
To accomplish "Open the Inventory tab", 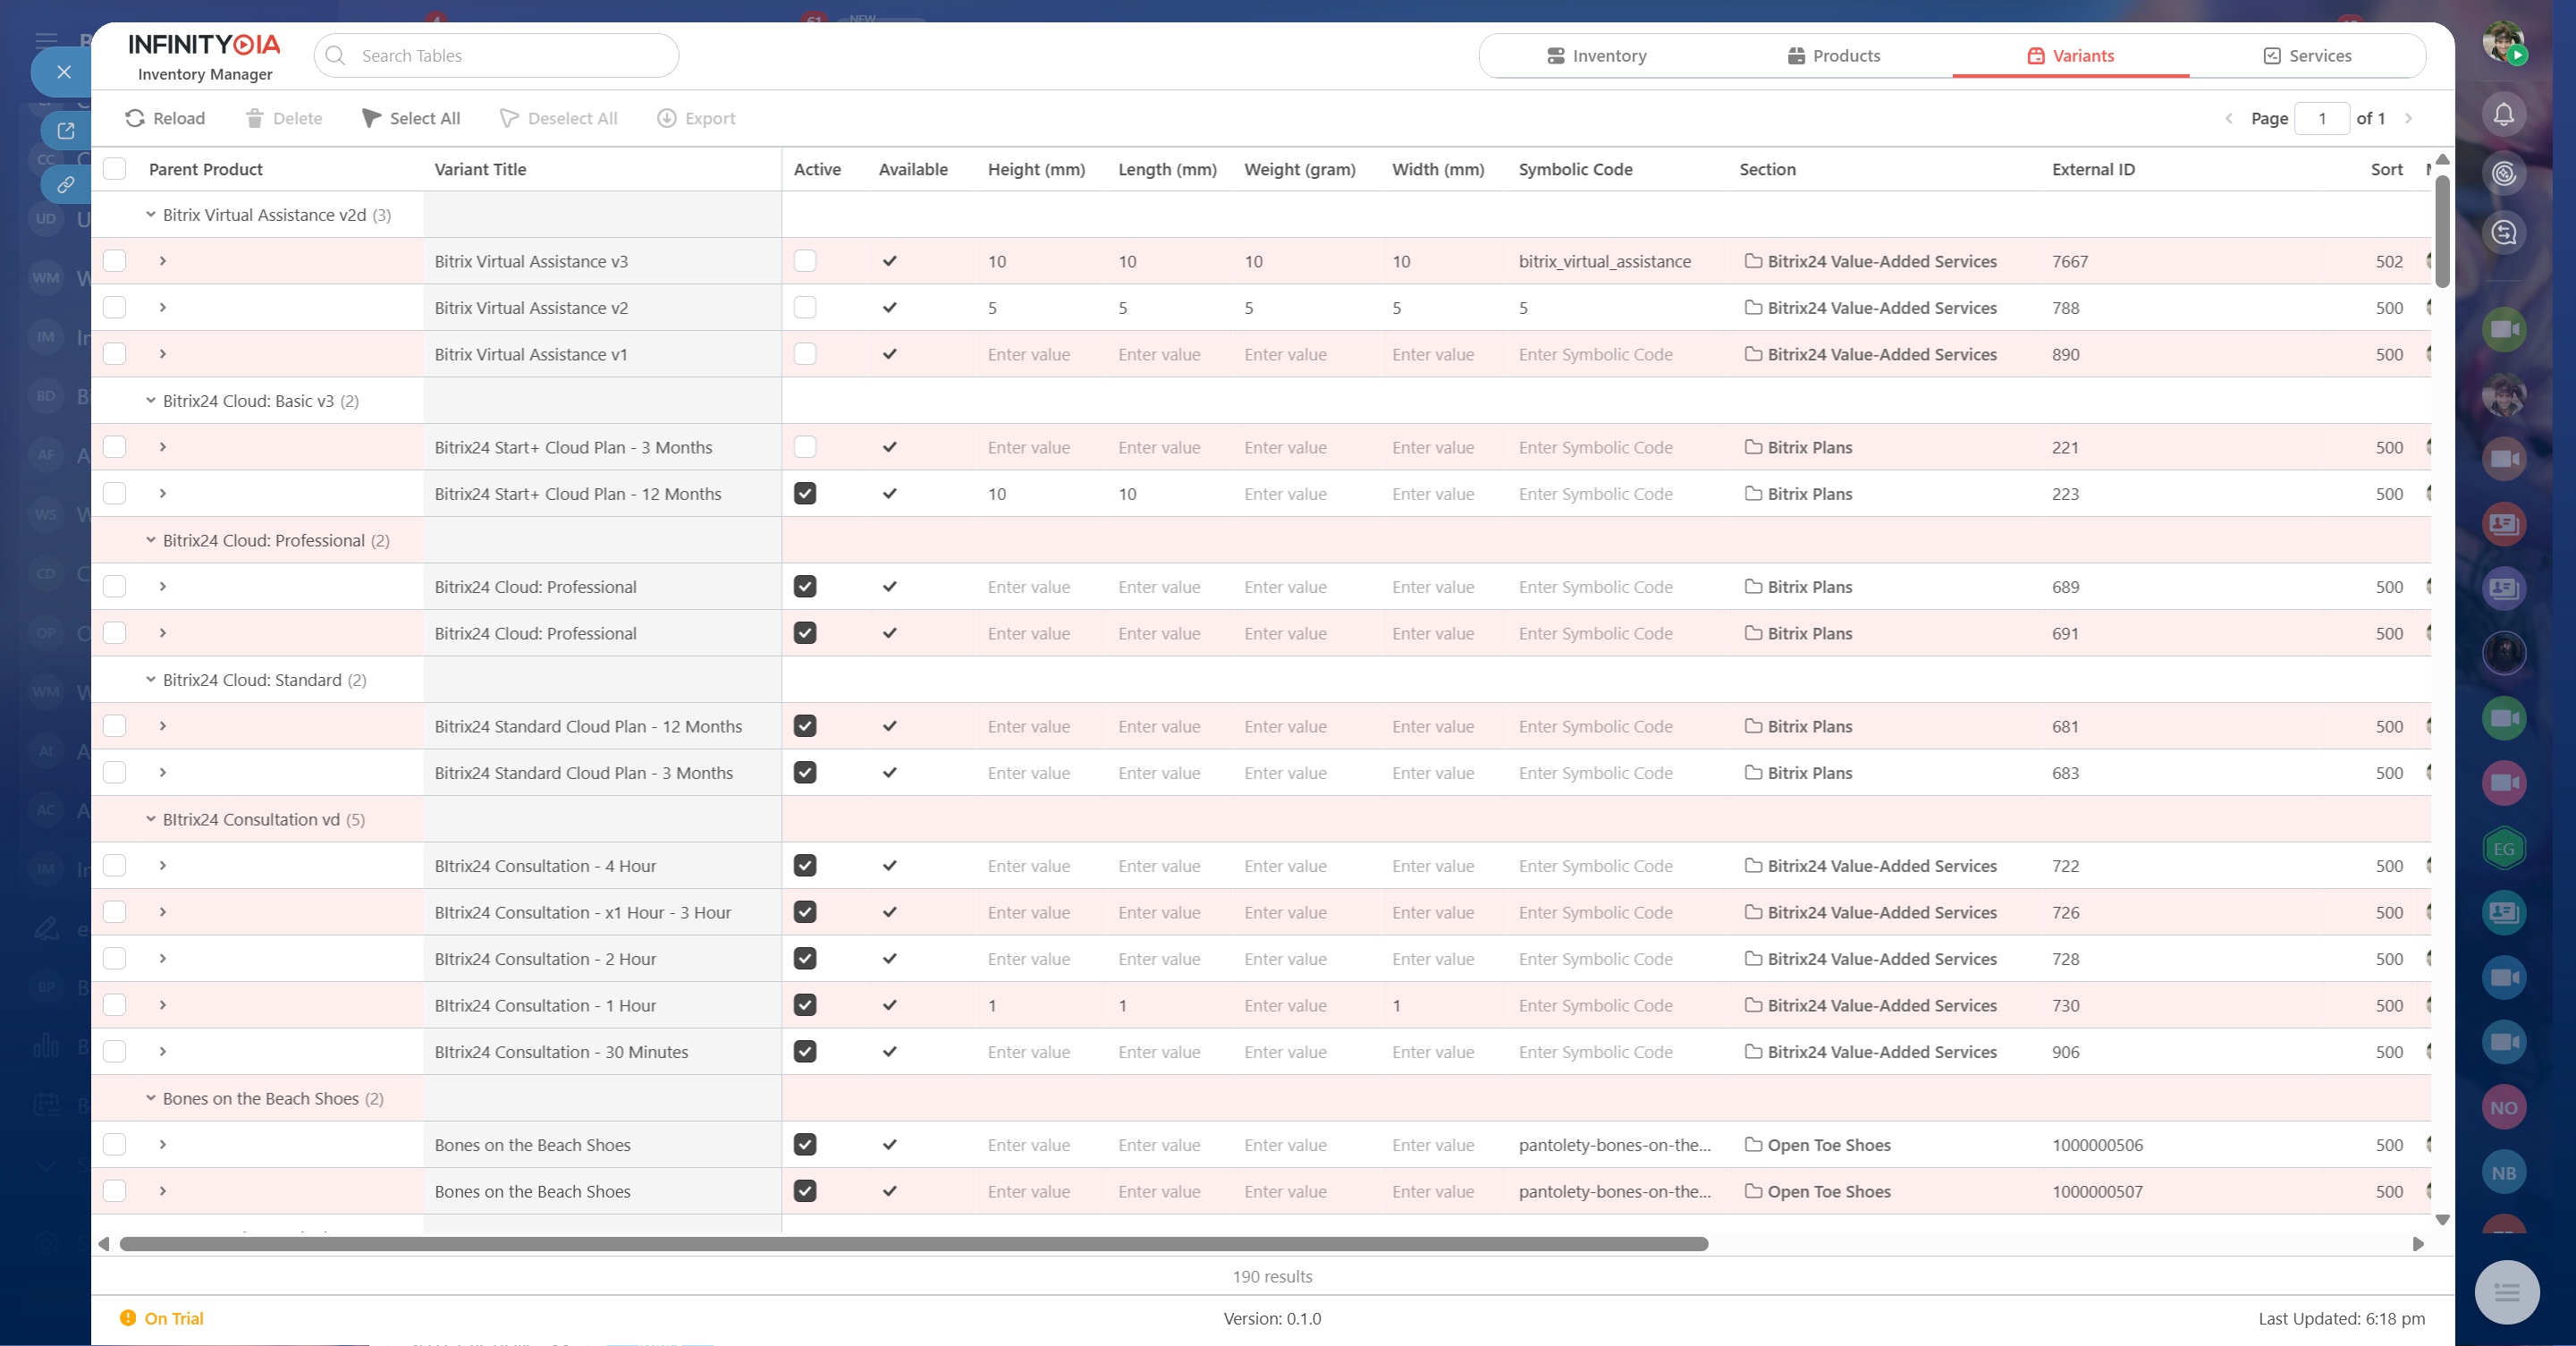I will click(x=1596, y=56).
